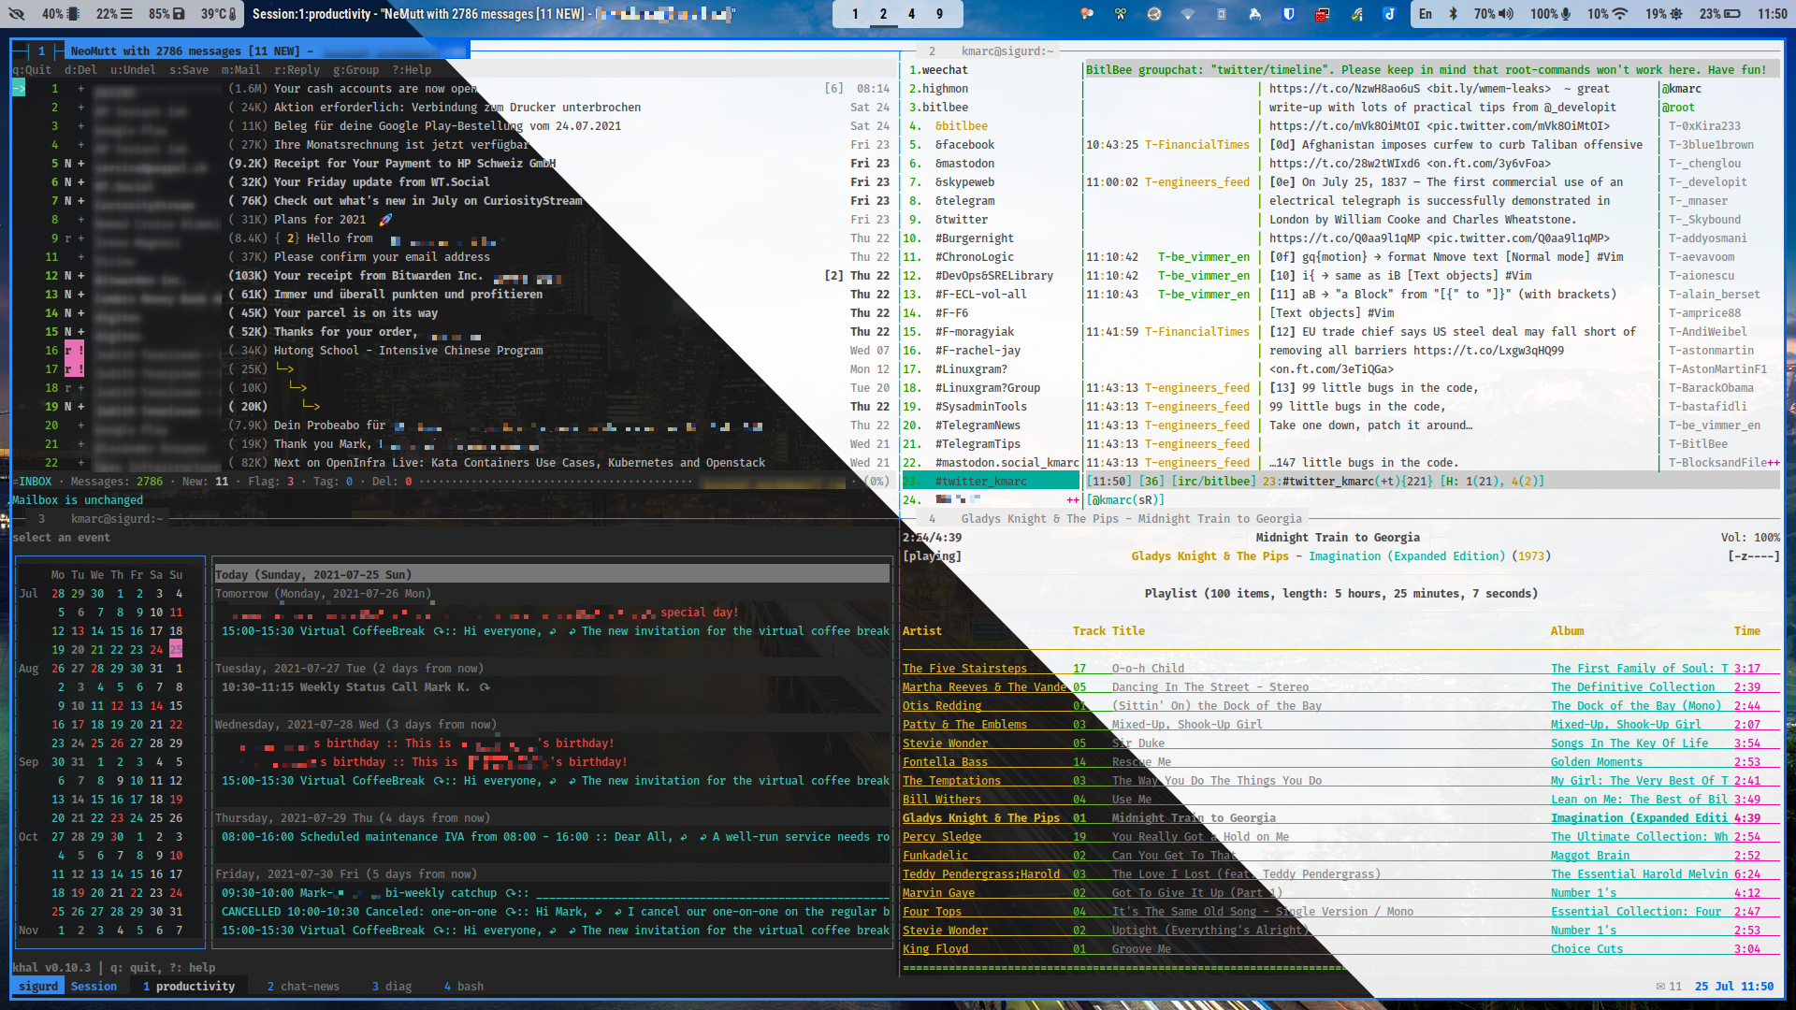Open the Bluetooth tray icon
The image size is (1796, 1010).
coord(1453,14)
